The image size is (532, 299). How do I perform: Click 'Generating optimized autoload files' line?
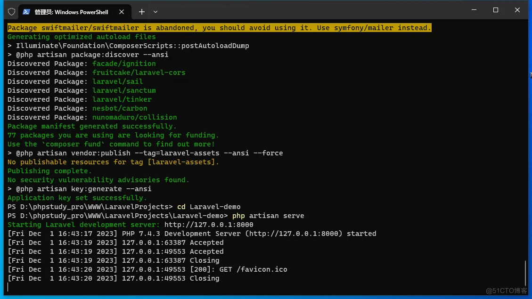pos(82,37)
